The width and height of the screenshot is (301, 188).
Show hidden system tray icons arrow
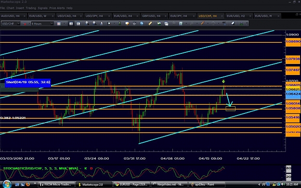(x=259, y=184)
